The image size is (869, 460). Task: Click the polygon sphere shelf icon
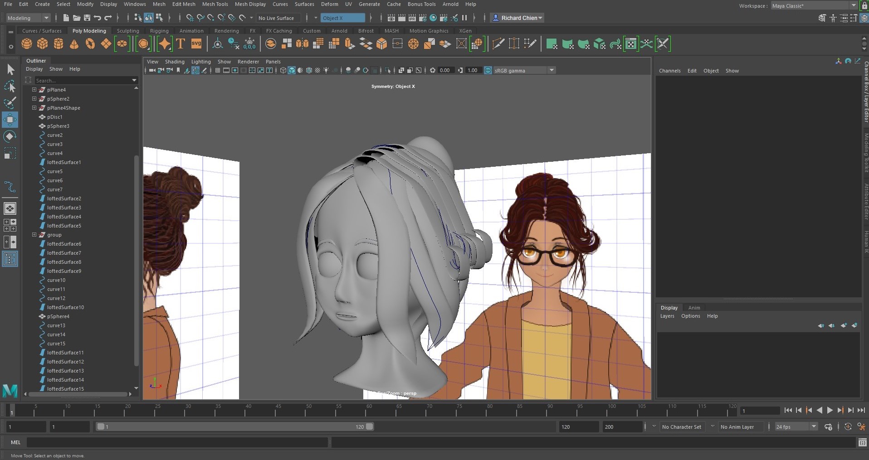27,44
